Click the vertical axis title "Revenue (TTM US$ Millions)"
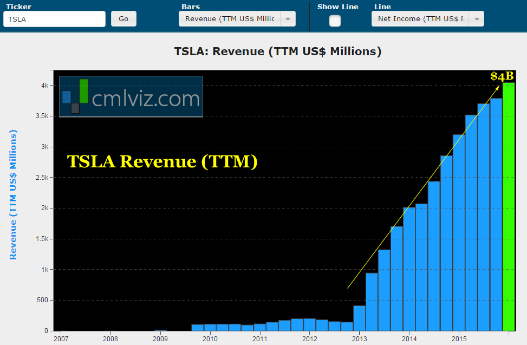Screen dimensions: 527x345 coord(13,194)
